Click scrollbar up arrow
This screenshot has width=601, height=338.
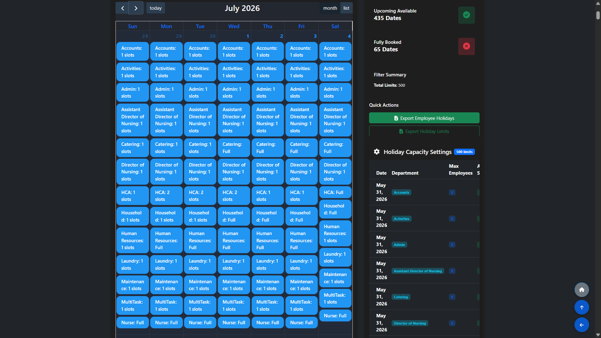tap(598, 3)
